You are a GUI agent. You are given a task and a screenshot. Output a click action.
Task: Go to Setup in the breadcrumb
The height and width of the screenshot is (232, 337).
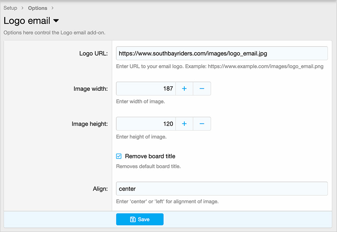pyautogui.click(x=10, y=8)
